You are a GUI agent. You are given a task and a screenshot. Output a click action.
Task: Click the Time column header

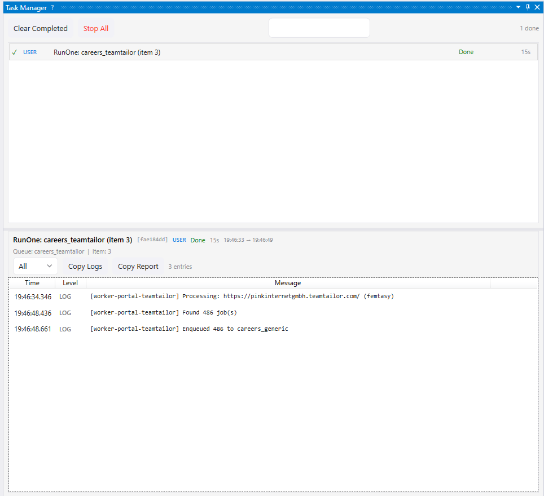pos(32,283)
